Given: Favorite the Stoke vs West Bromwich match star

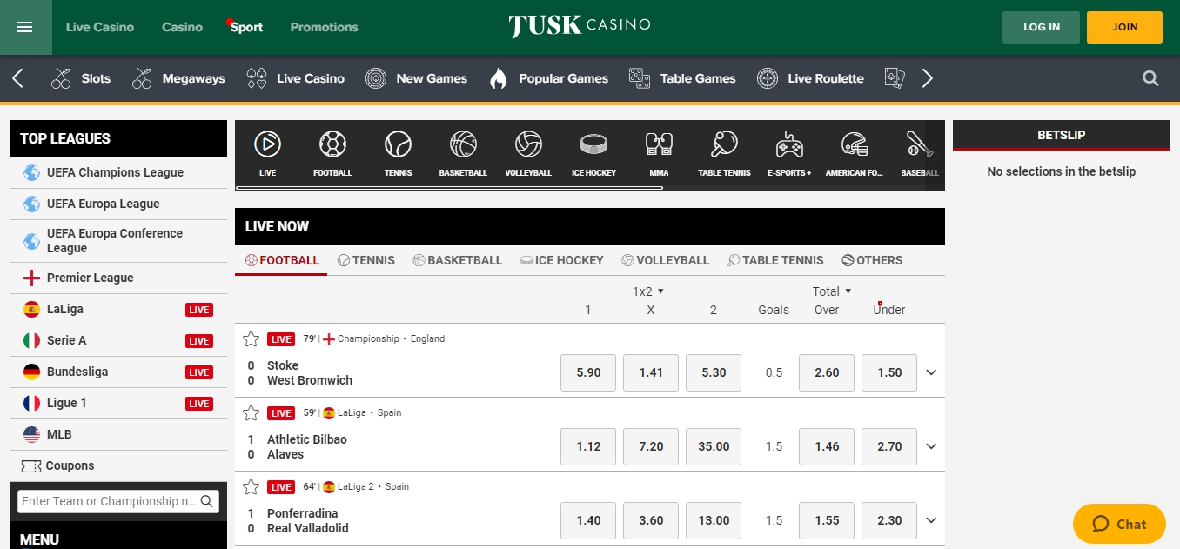Looking at the screenshot, I should (x=251, y=339).
